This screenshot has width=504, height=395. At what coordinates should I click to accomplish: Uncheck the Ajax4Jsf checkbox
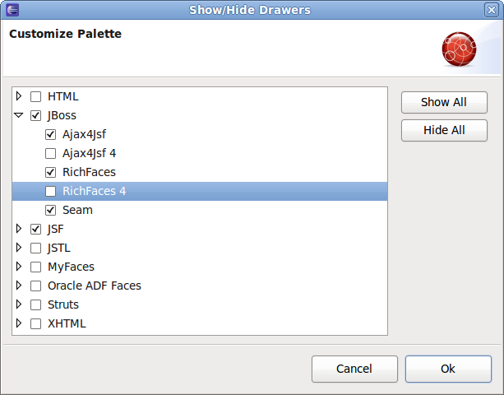(x=51, y=134)
